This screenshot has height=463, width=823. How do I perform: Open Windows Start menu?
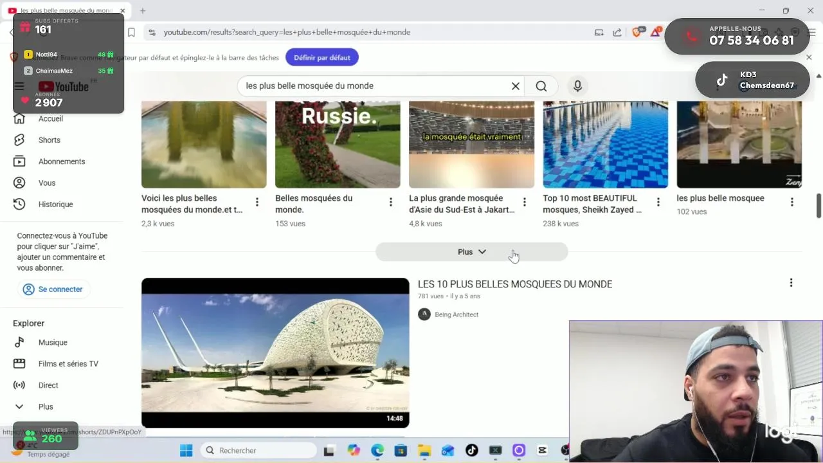point(186,450)
